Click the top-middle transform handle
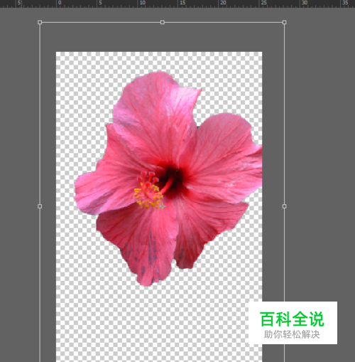 click(162, 22)
